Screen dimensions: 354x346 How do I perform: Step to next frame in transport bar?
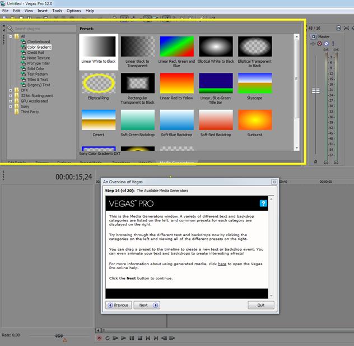(172, 338)
